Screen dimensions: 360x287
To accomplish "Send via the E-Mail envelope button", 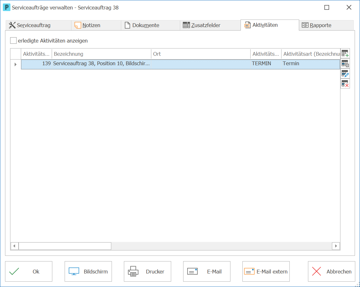I will coord(206,271).
